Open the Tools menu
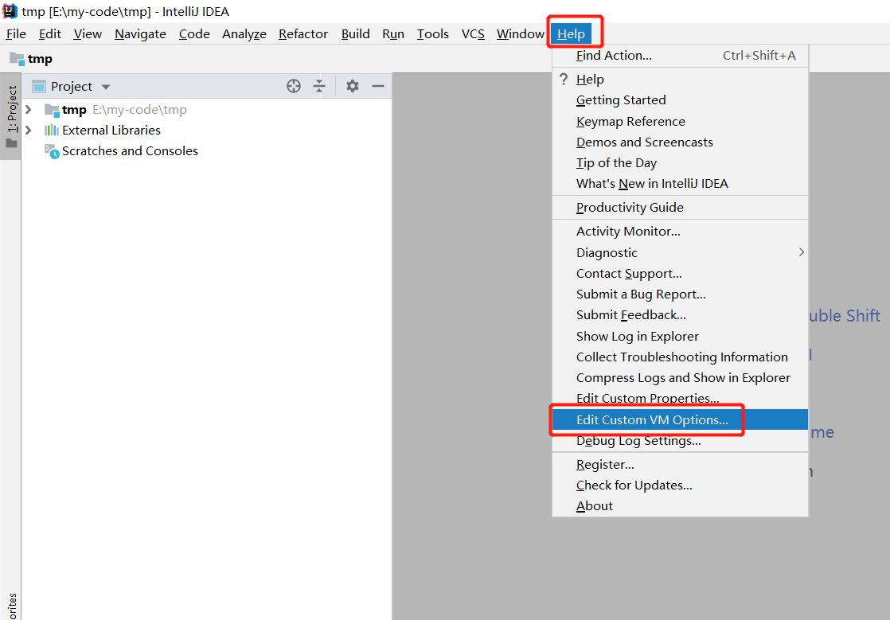 pyautogui.click(x=432, y=34)
